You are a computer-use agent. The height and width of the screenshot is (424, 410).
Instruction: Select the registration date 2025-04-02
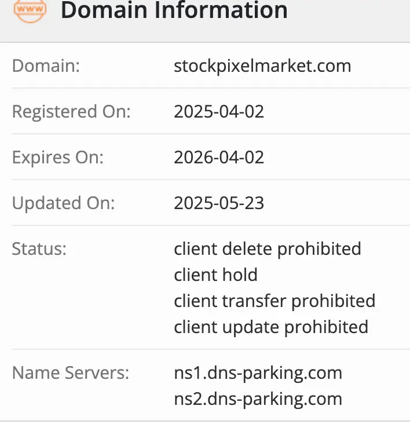[x=219, y=111]
